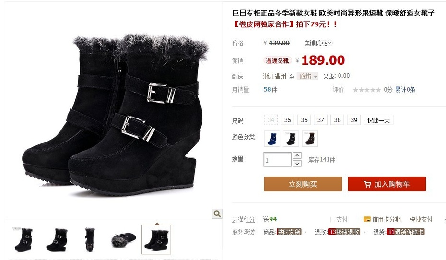446x260 pixels.
Task: Click the 温暖冬靴 promotion tag
Action: point(277,60)
